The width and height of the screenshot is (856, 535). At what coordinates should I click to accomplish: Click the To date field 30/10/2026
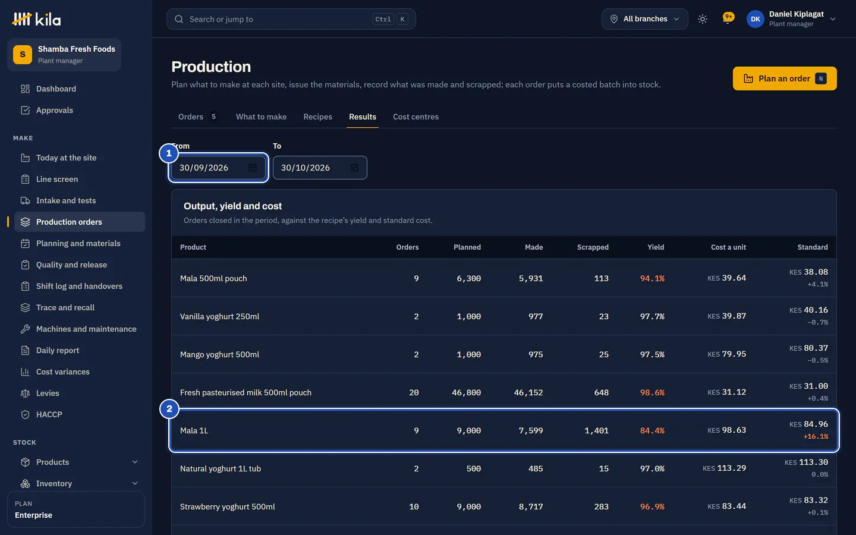tap(320, 168)
